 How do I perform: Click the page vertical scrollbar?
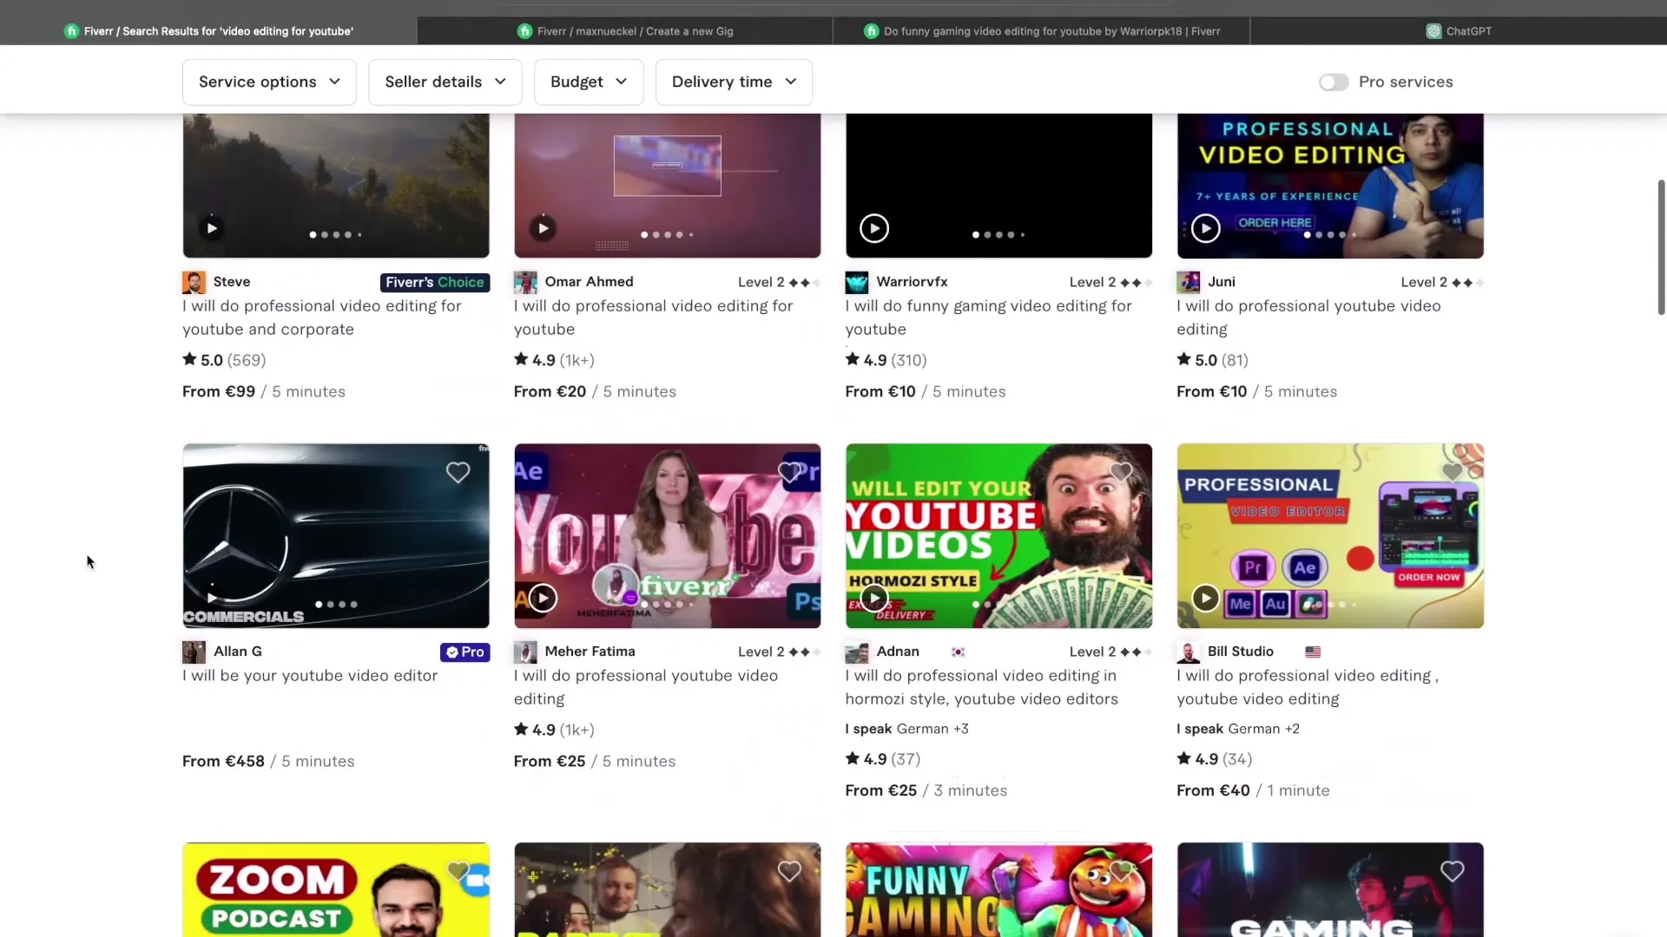1661,247
